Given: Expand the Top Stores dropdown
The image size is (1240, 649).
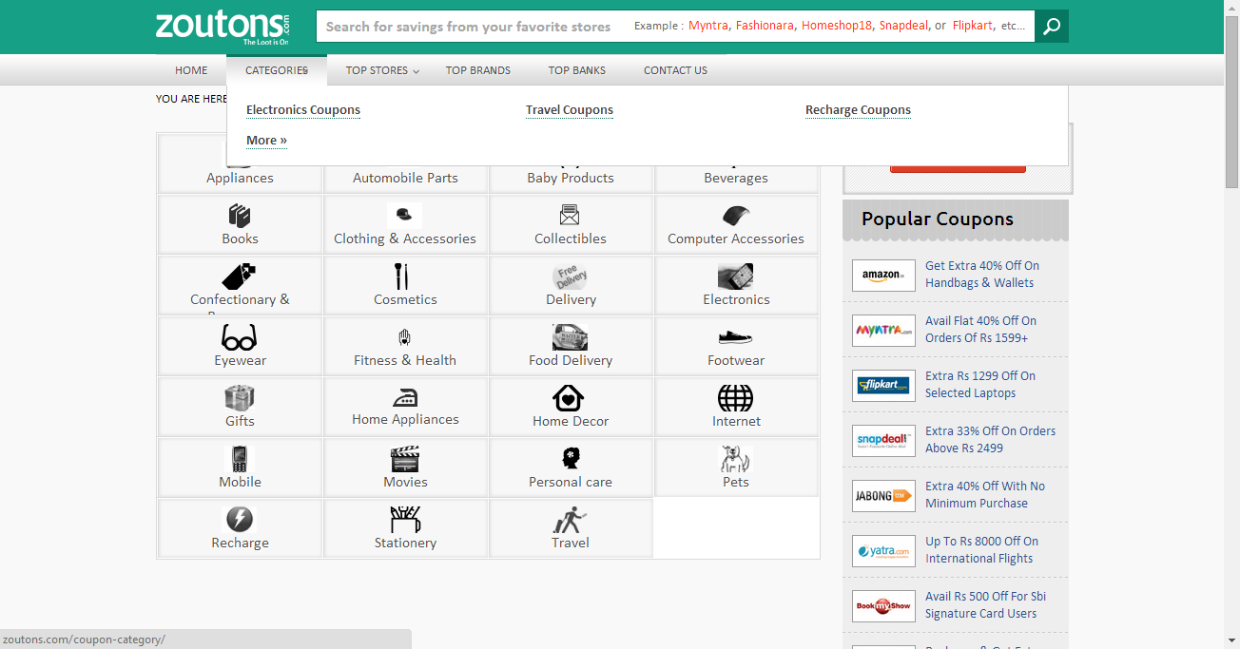Looking at the screenshot, I should [x=382, y=70].
